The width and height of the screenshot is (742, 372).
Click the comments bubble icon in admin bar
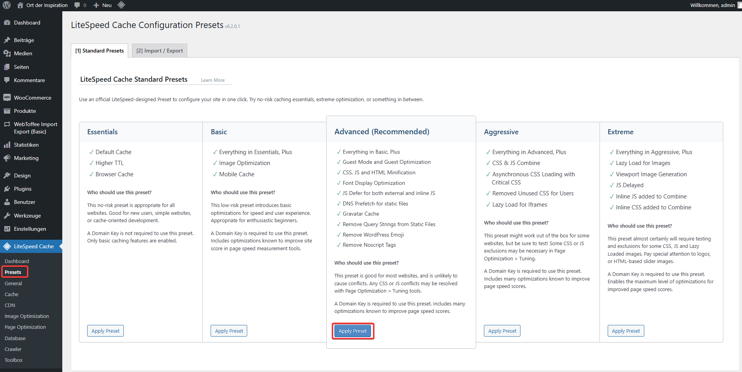pos(77,5)
